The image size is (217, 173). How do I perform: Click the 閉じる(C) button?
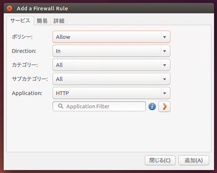click(160, 160)
